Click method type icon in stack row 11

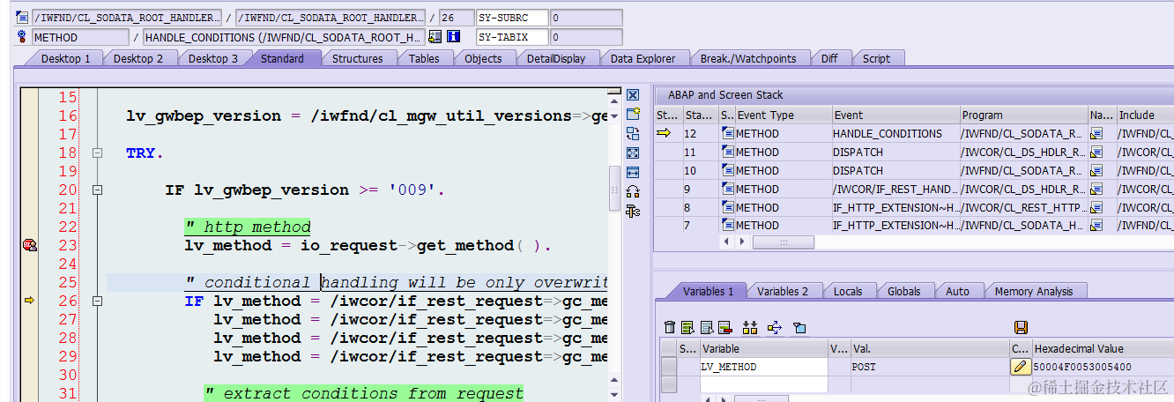[x=727, y=152]
